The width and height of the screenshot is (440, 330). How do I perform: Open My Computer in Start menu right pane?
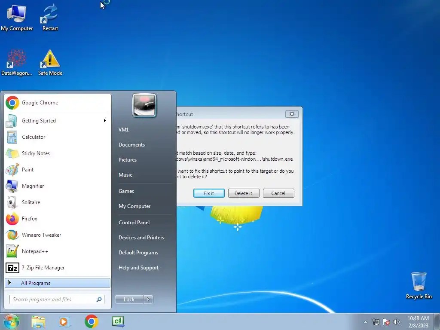click(134, 206)
